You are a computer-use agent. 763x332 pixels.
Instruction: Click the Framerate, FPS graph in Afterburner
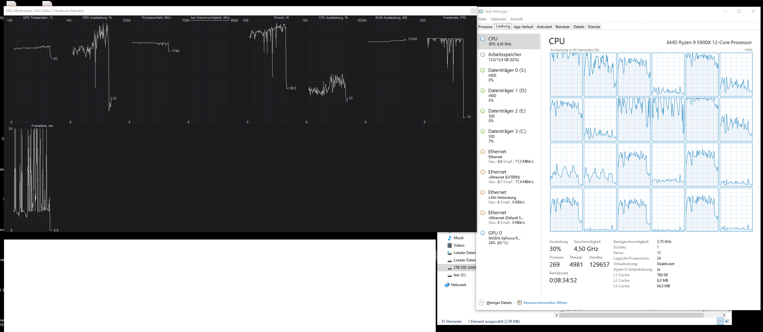(446, 71)
